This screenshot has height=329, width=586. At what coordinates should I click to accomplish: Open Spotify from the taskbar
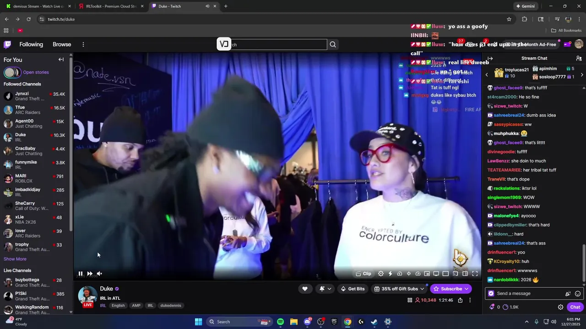280,322
